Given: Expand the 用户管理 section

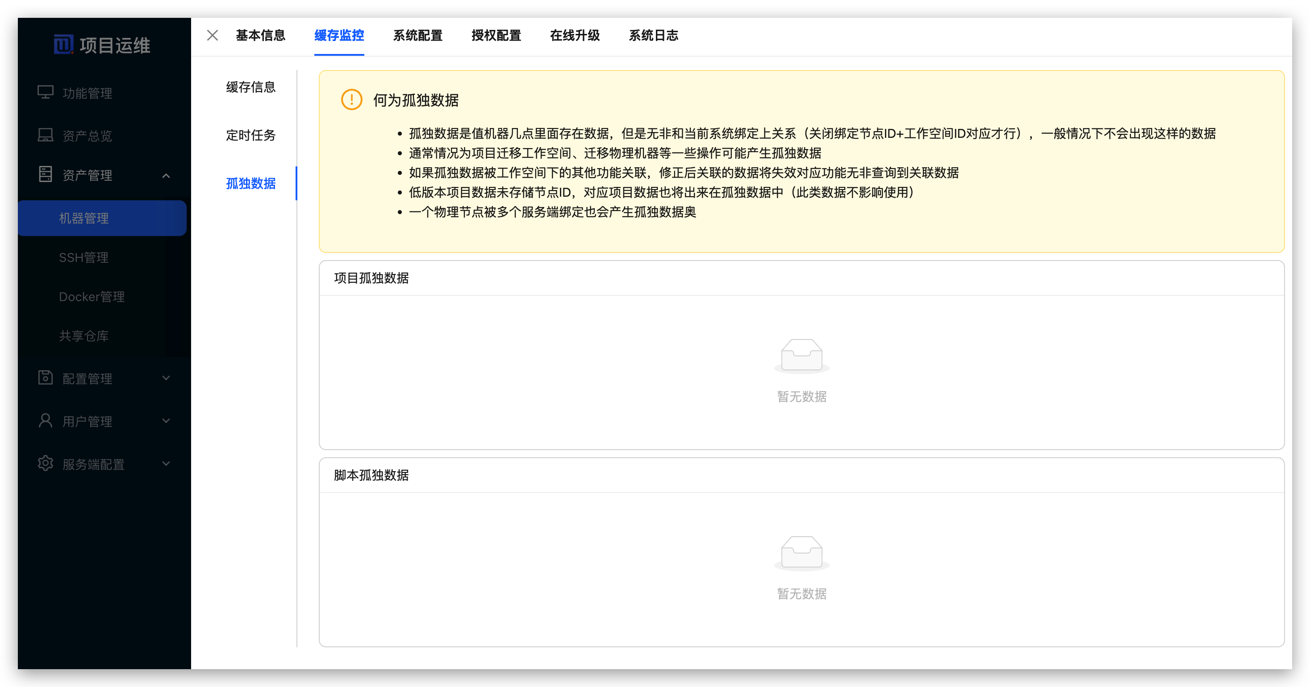Looking at the screenshot, I should point(166,420).
